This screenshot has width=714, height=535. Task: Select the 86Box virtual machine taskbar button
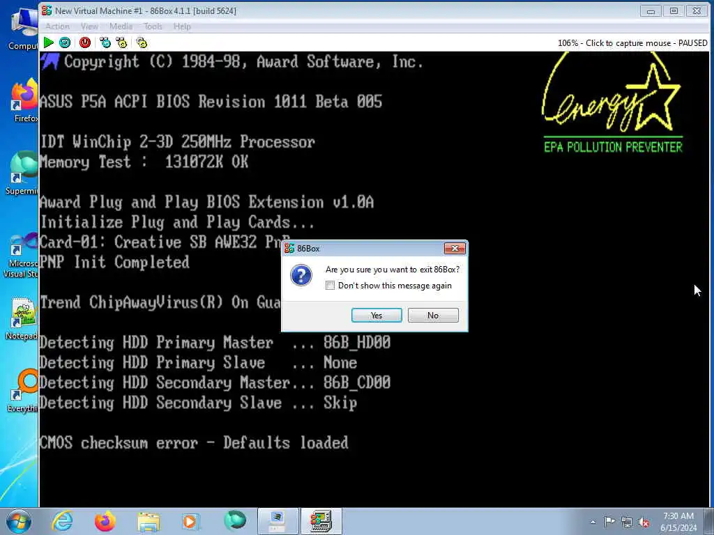pyautogui.click(x=321, y=521)
